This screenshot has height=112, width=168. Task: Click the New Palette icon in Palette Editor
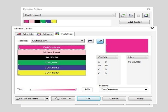coord(123,16)
